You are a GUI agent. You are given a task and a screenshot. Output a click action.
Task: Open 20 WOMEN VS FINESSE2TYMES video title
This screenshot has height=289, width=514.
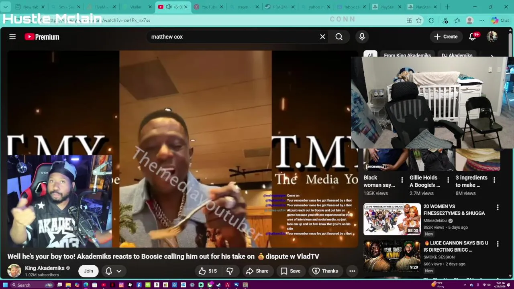(x=454, y=210)
